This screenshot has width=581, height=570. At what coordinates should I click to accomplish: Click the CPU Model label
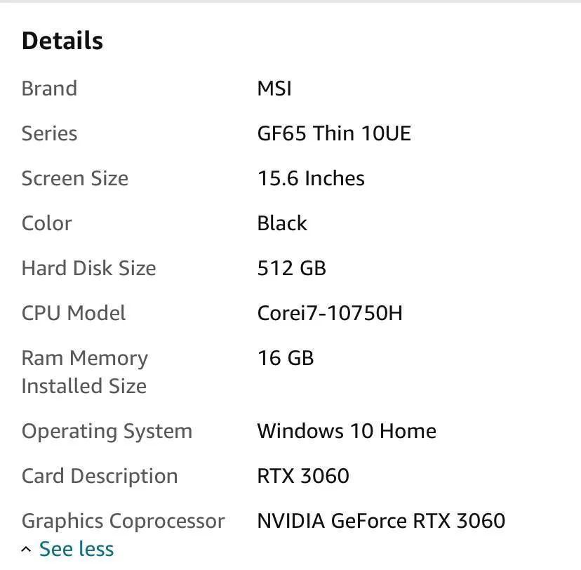tap(74, 313)
